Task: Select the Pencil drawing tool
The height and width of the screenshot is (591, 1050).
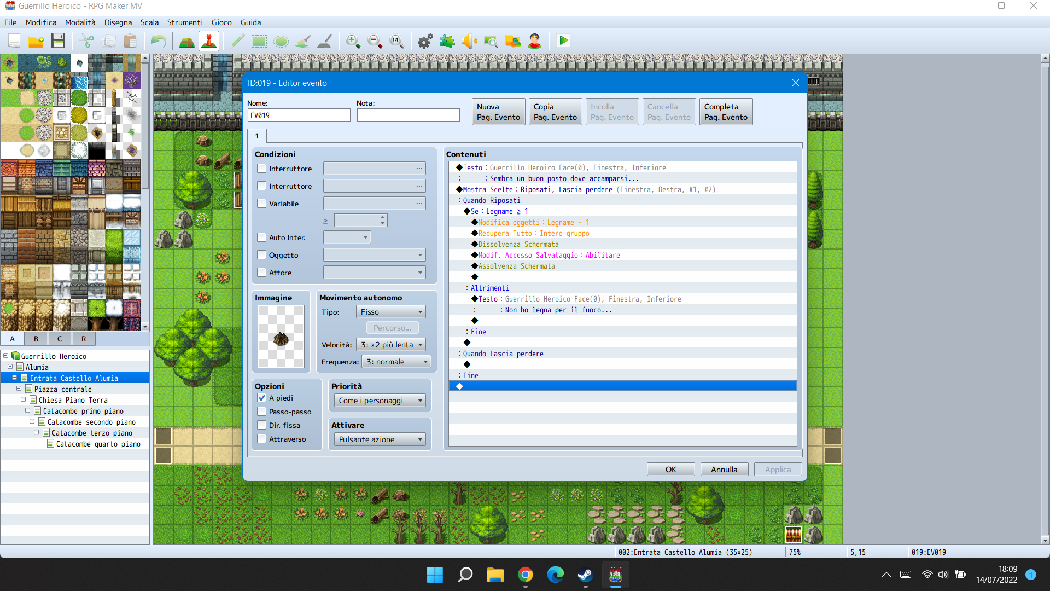Action: pos(237,41)
